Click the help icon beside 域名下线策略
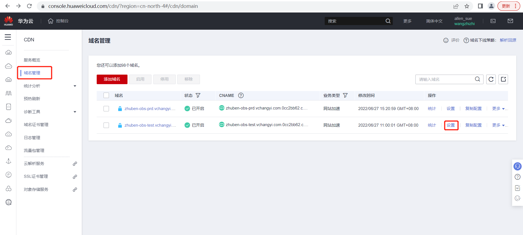Viewport: 523px width, 235px height. pyautogui.click(x=466, y=40)
